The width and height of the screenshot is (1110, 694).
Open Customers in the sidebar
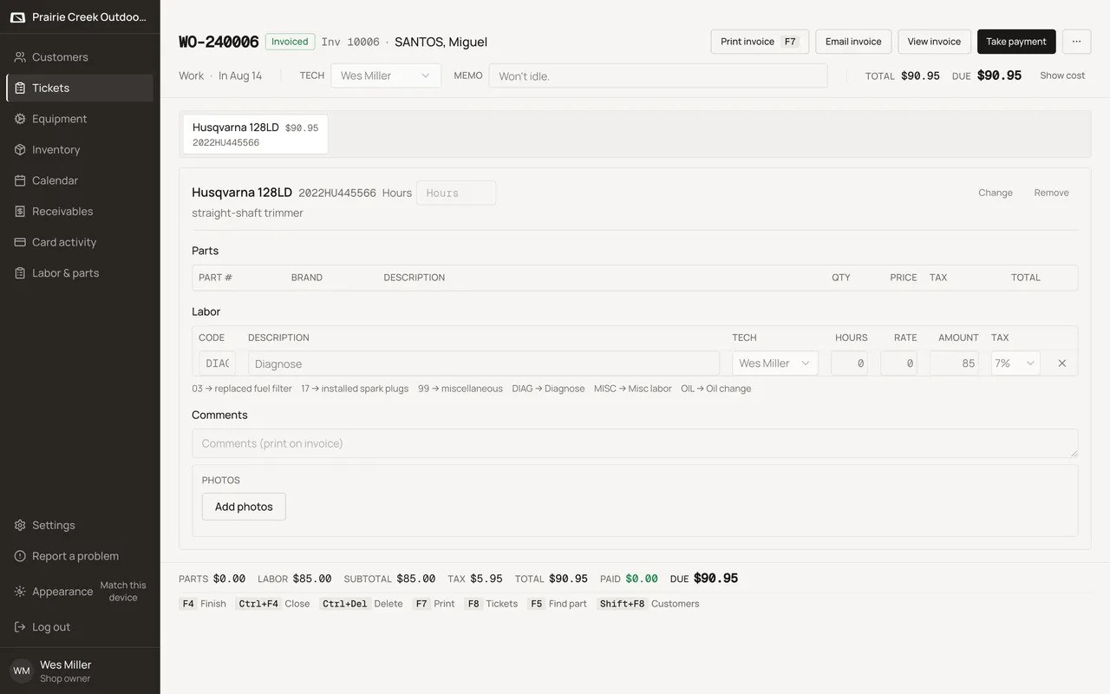[x=80, y=57]
